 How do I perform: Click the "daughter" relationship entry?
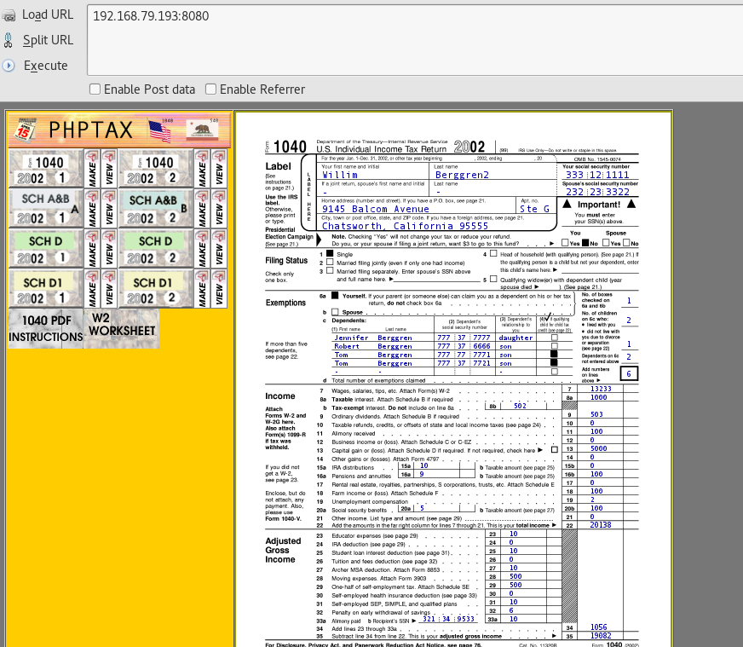pyautogui.click(x=515, y=338)
